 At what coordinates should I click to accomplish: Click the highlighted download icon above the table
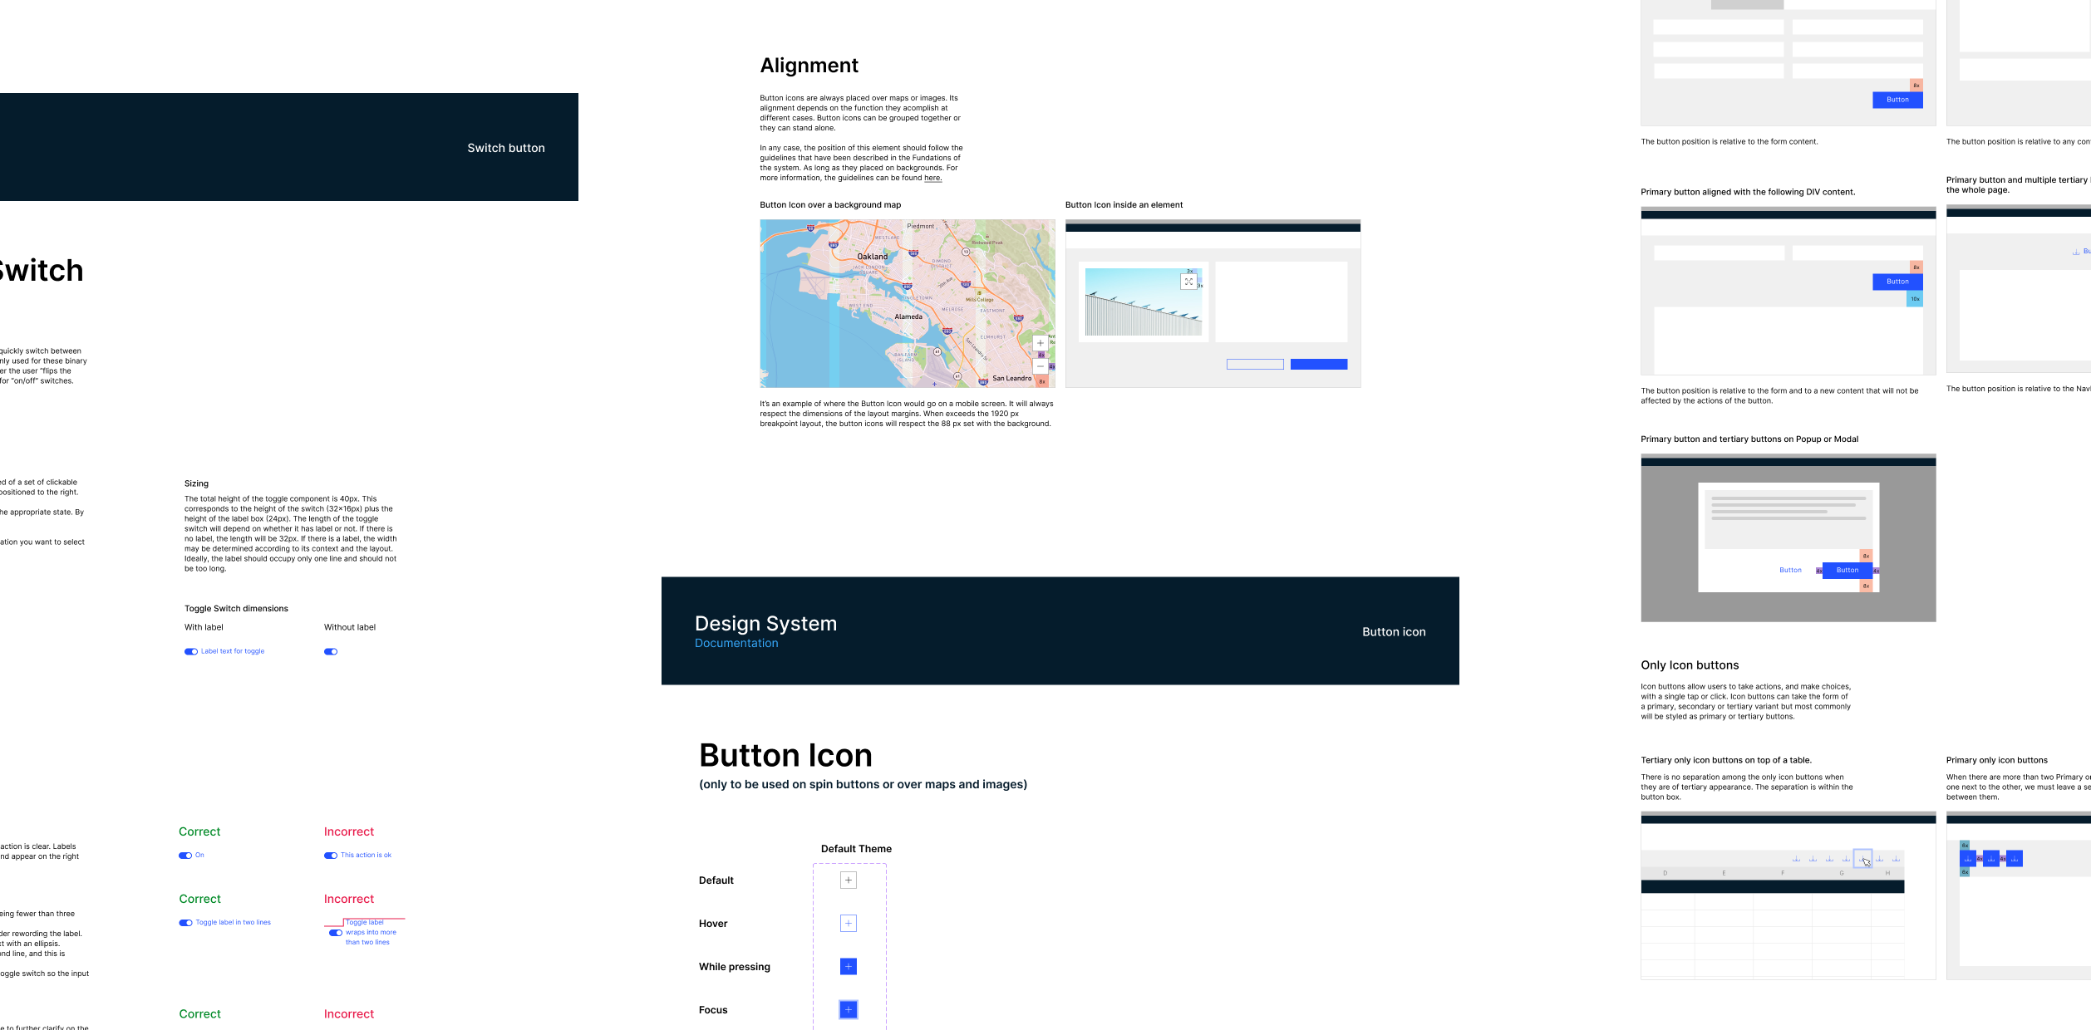pyautogui.click(x=1862, y=859)
